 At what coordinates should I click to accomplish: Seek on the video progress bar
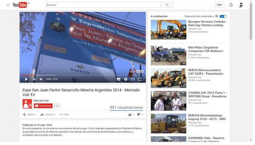click(83, 75)
